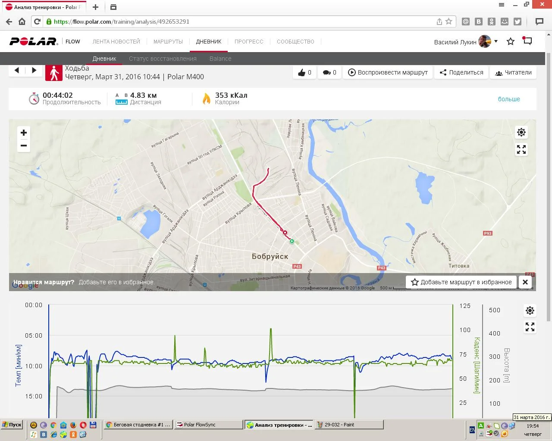Zoom out on the map
Viewport: 552px width, 441px height.
coord(24,146)
